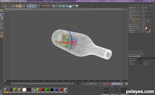This screenshot has width=155, height=95.
Task: Click Play forwards button
Action: click(91, 84)
